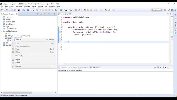Click the Back navigation arrow icon

(109, 10)
